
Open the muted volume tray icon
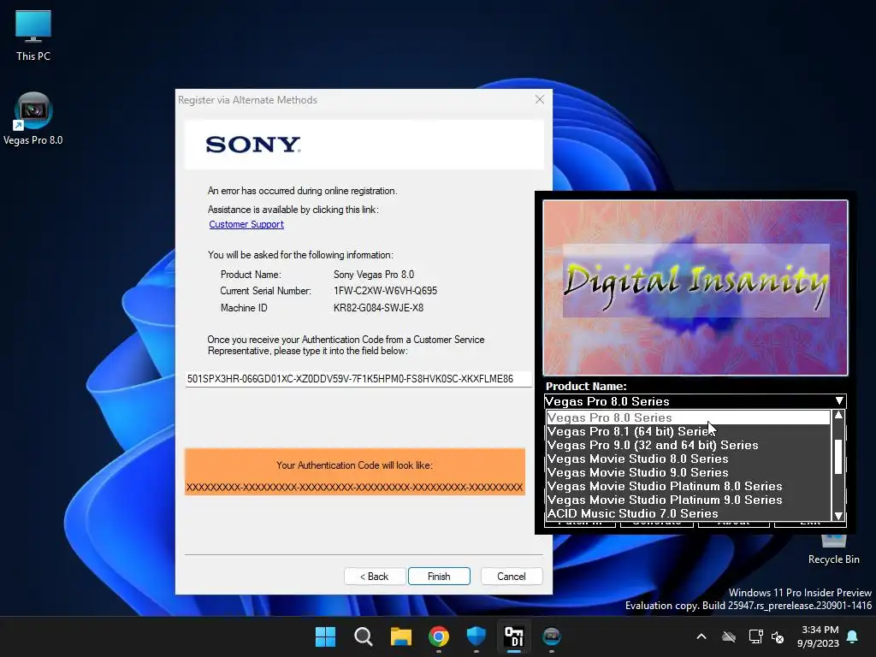click(x=777, y=636)
